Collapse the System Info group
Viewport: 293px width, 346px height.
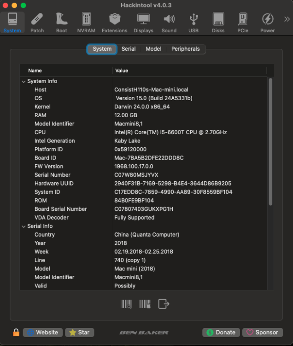pos(23,81)
